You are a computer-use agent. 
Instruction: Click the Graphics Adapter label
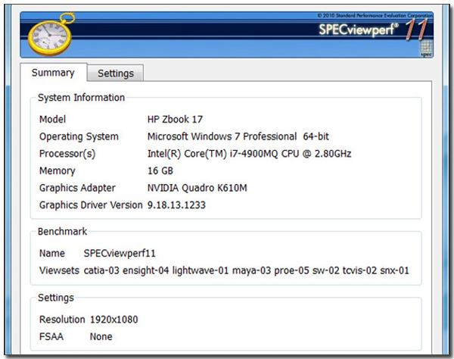tap(77, 188)
